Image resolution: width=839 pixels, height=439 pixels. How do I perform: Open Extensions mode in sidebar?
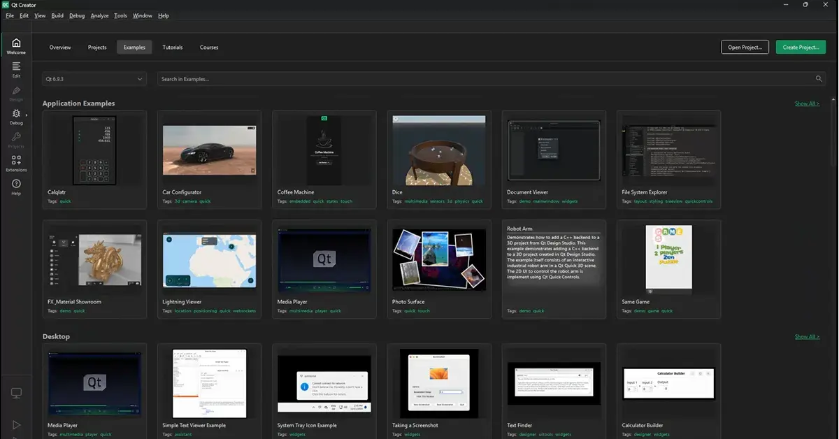(16, 164)
